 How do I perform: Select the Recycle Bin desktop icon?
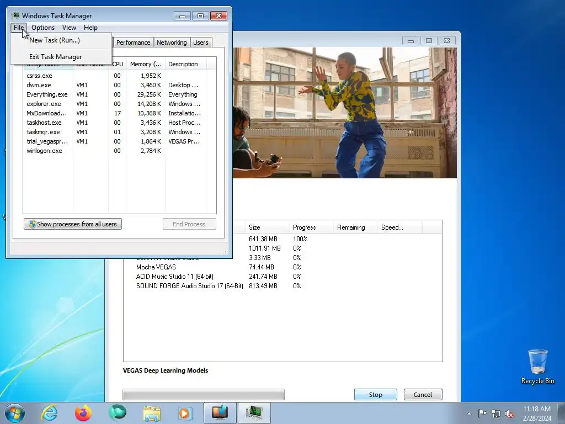tap(537, 367)
